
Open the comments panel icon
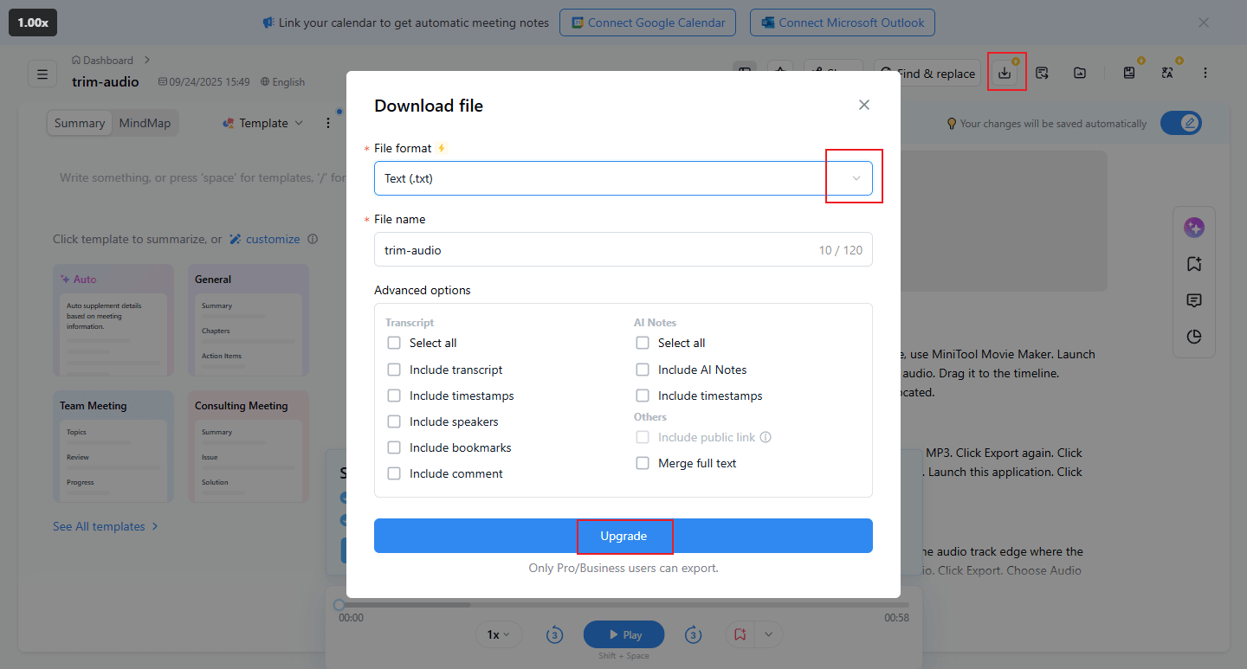(x=1194, y=300)
